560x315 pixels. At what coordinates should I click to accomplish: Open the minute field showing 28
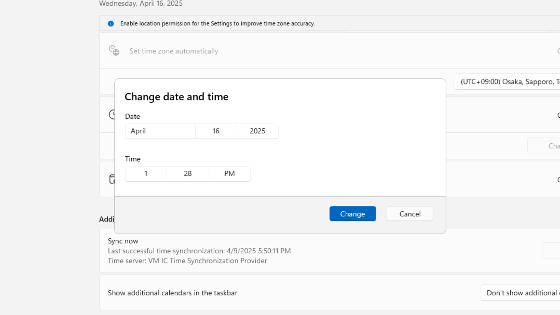(x=188, y=174)
